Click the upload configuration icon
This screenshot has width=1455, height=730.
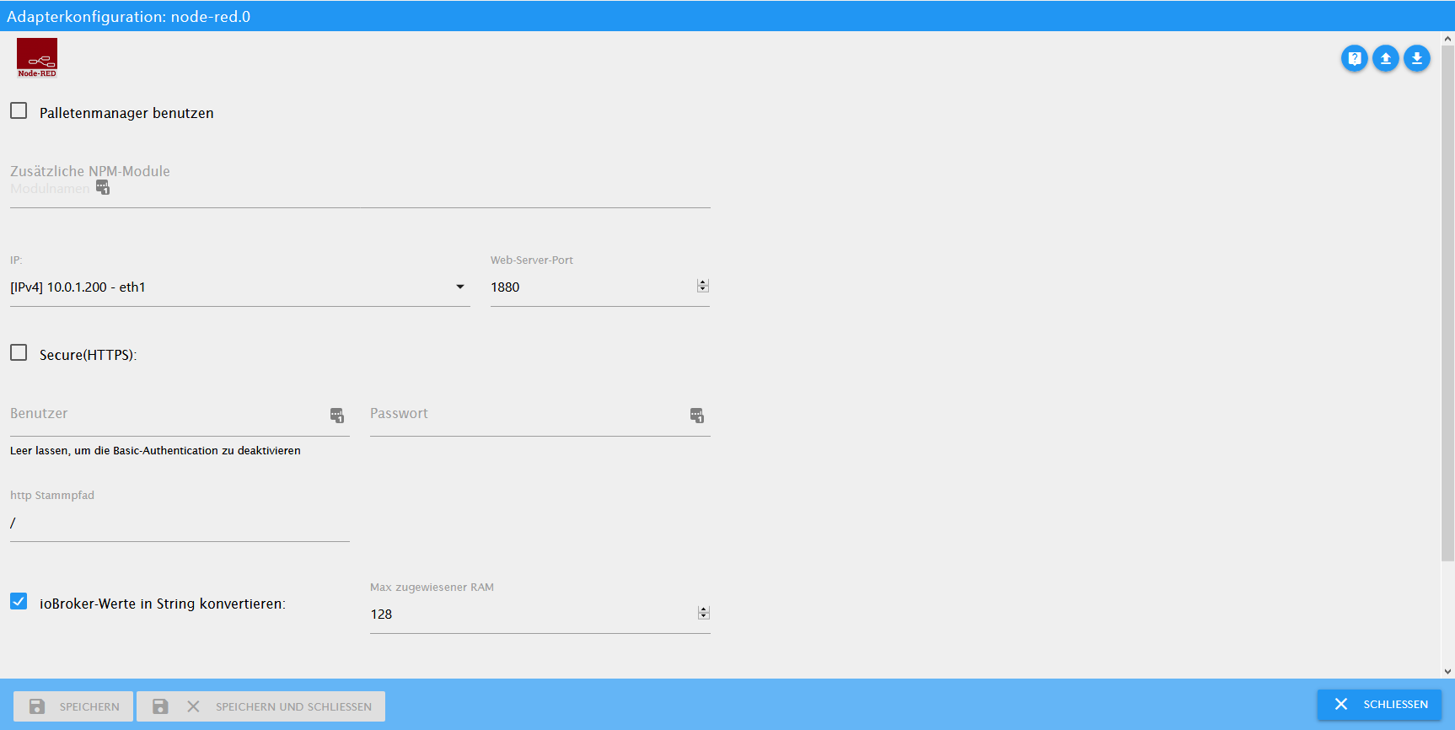click(1386, 58)
